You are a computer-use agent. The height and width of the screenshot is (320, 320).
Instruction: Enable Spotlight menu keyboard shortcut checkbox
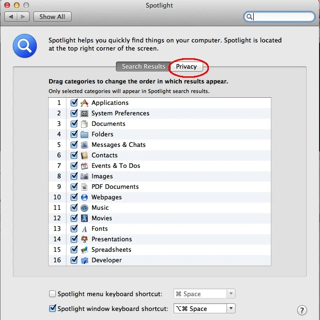point(52,294)
